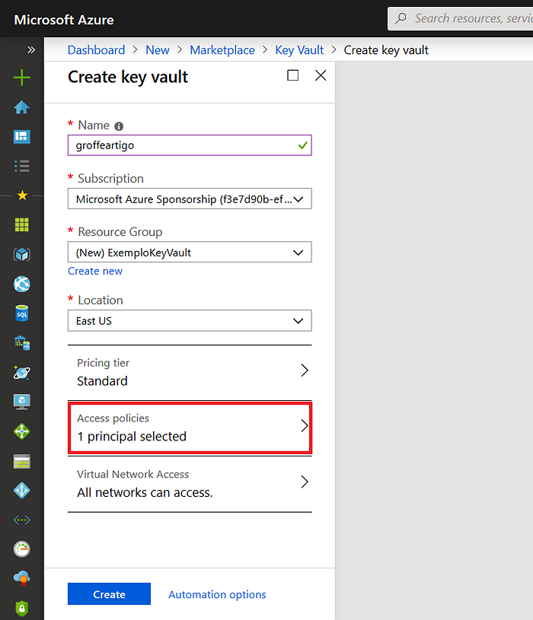Image resolution: width=533 pixels, height=620 pixels.
Task: Open Monitor gauge icon
Action: [x=22, y=549]
